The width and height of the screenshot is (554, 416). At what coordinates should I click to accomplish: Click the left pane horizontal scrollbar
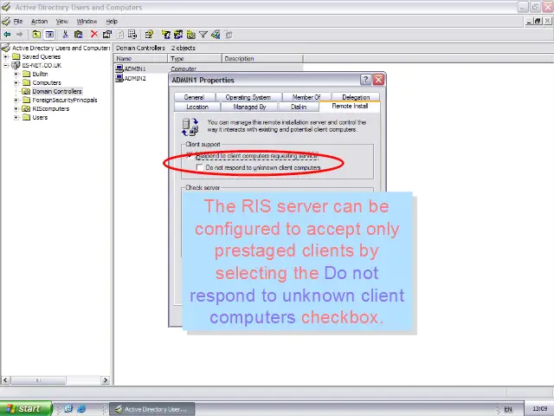[55, 380]
